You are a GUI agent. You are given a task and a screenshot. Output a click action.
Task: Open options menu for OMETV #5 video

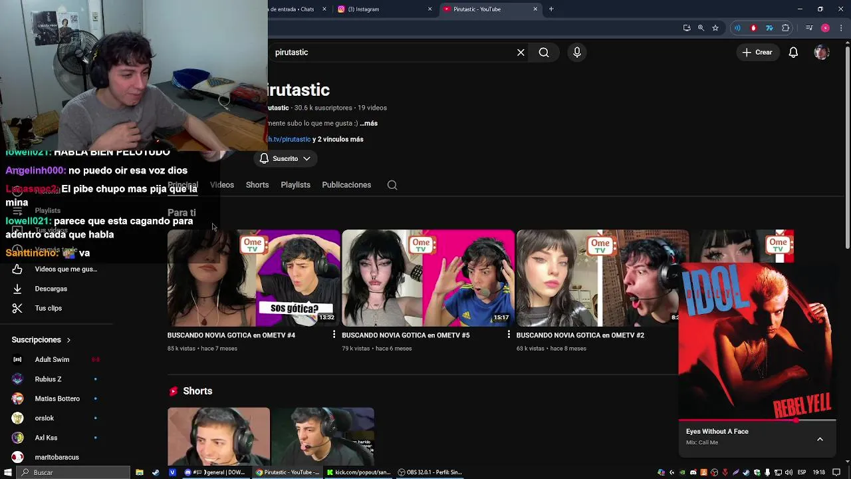pyautogui.click(x=509, y=335)
